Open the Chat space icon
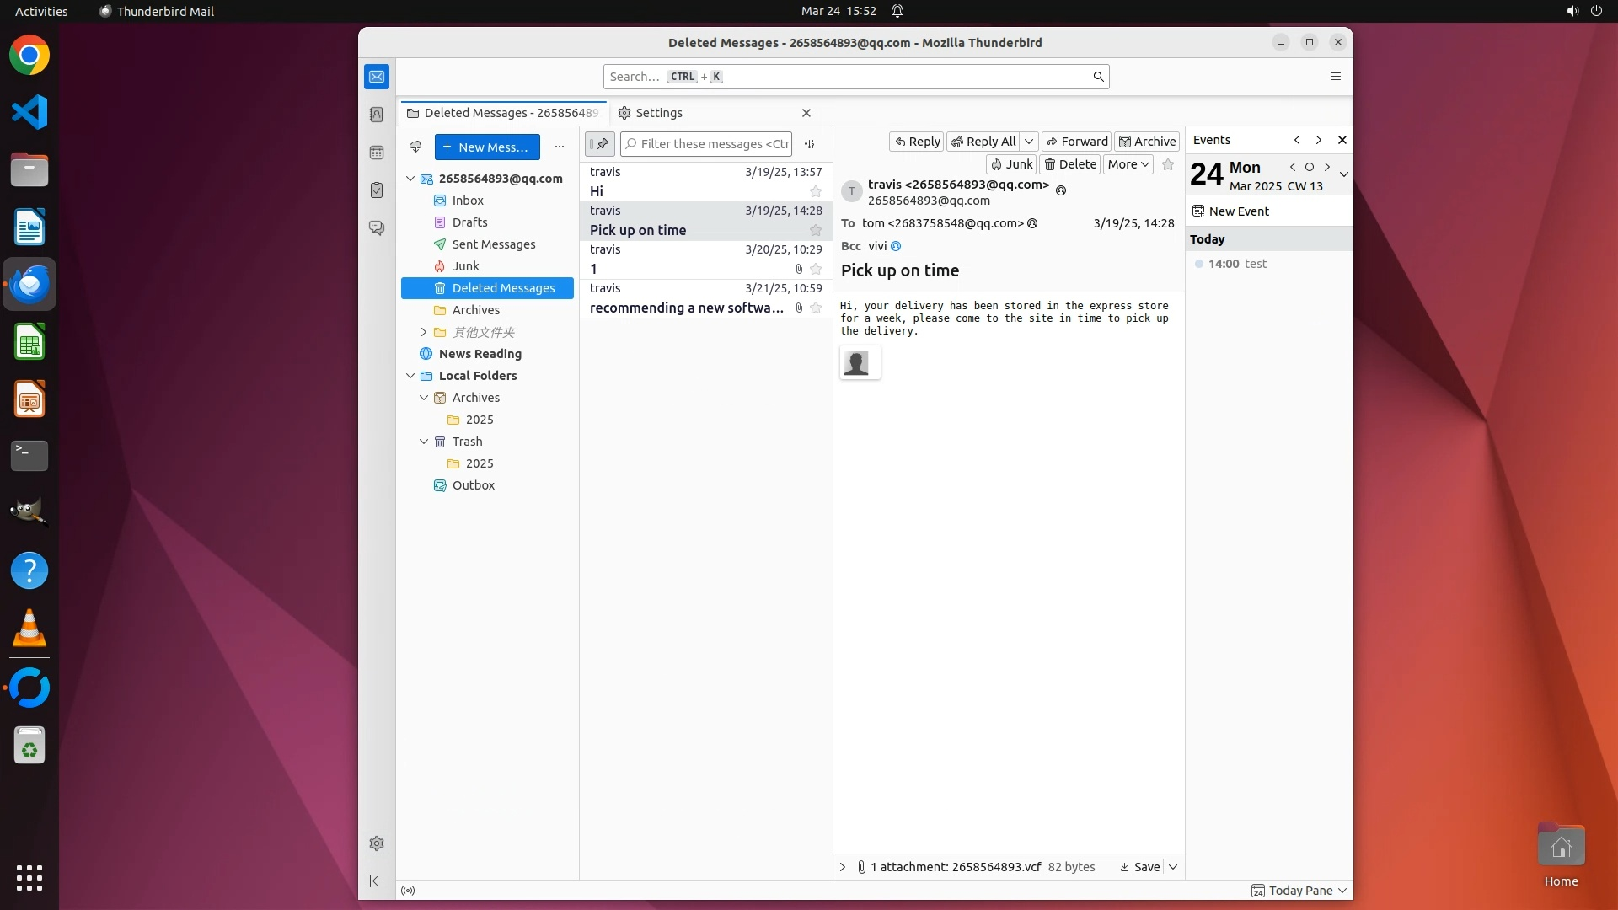The image size is (1618, 910). [x=377, y=228]
